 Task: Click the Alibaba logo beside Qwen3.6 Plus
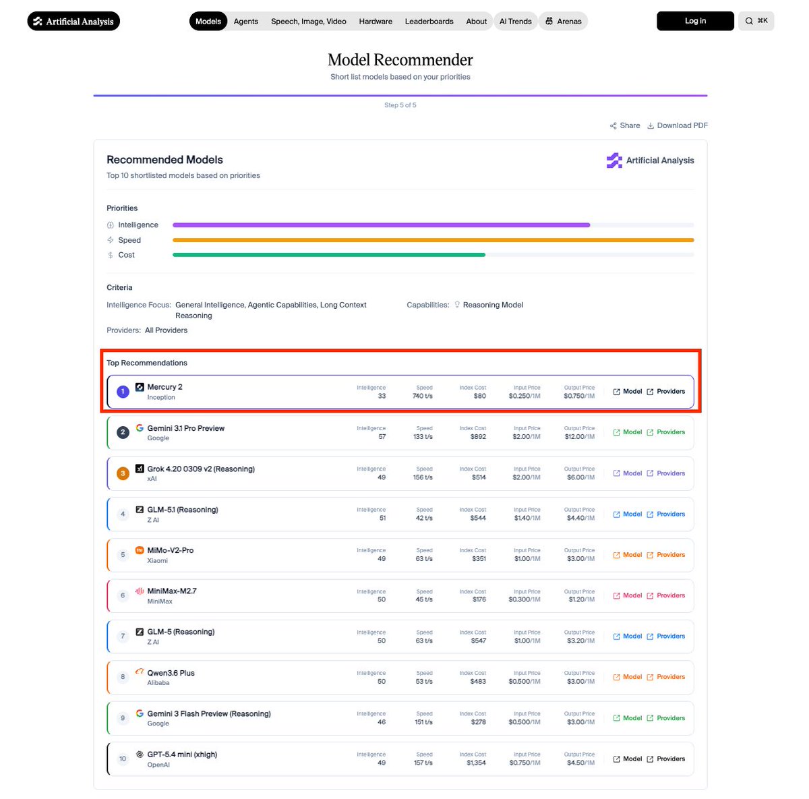pyautogui.click(x=140, y=672)
